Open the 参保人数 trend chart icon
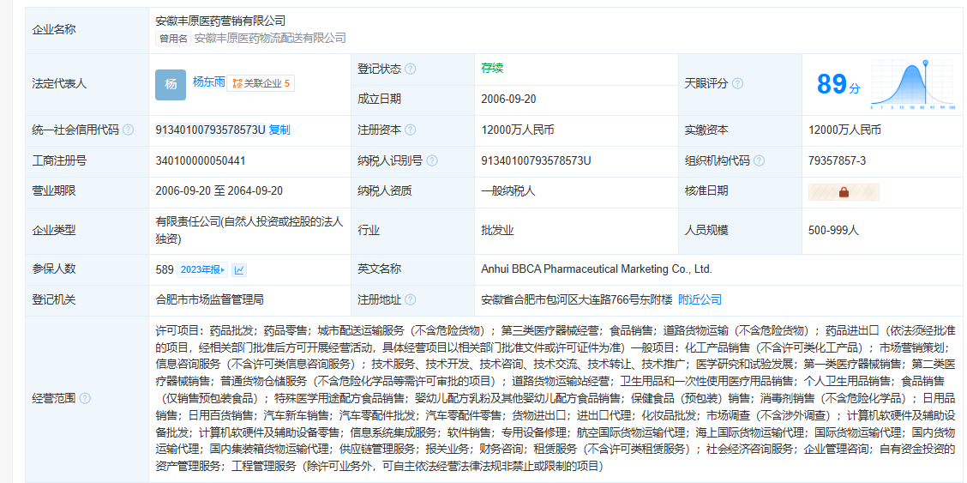The height and width of the screenshot is (483, 967). point(239,269)
